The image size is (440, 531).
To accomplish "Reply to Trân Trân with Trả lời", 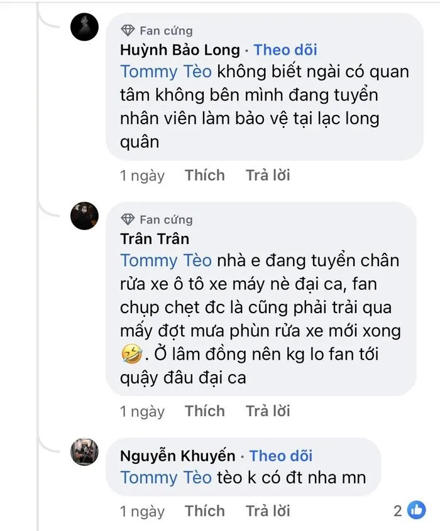I will 268,411.
